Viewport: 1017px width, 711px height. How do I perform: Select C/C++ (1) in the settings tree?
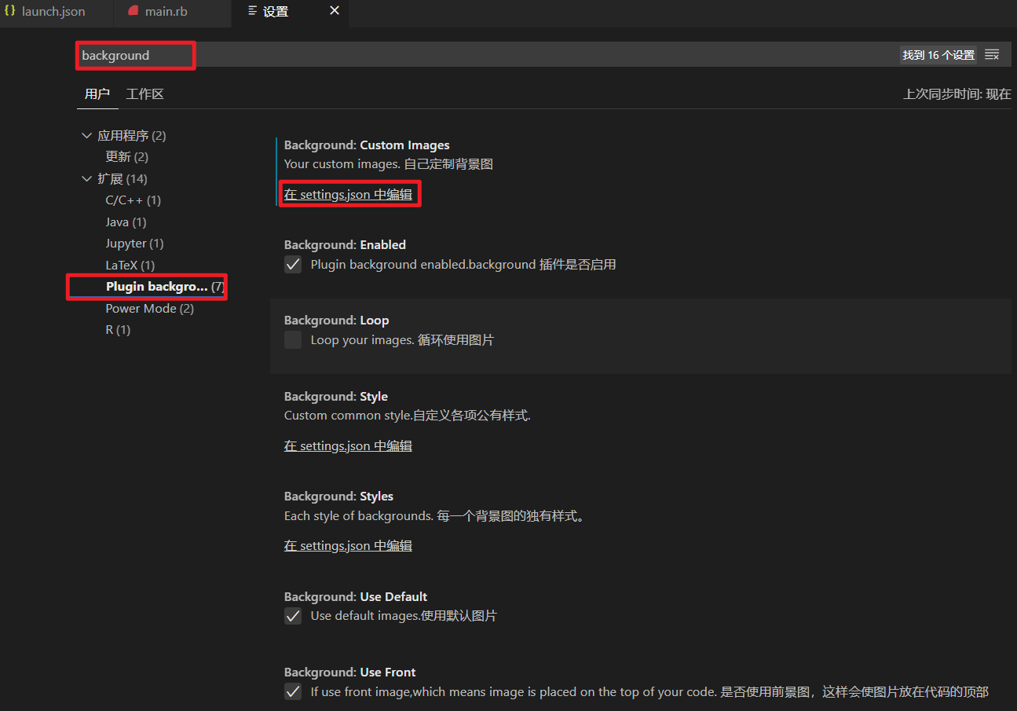click(134, 200)
